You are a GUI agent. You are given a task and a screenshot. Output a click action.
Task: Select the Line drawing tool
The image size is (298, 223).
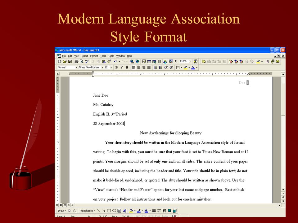click(x=98, y=211)
